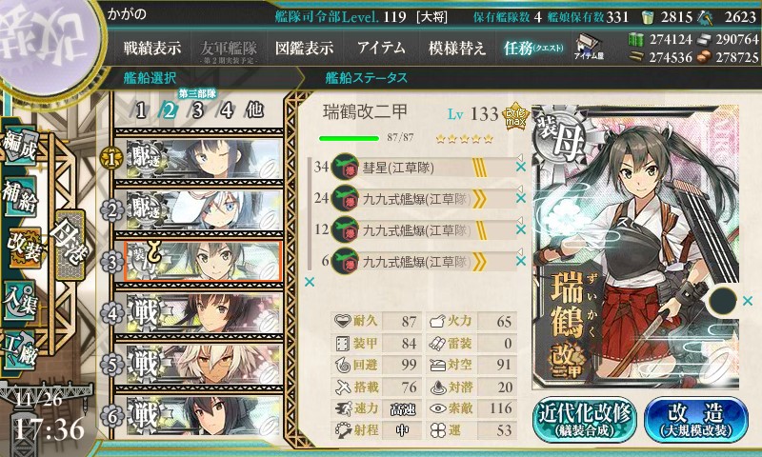Open the 図鑑表示 encyclopedia menu
The image size is (762, 457).
pos(304,48)
